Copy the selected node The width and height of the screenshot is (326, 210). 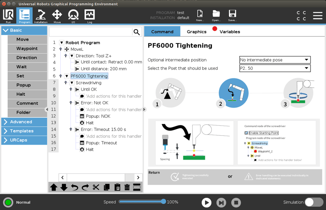107,187
